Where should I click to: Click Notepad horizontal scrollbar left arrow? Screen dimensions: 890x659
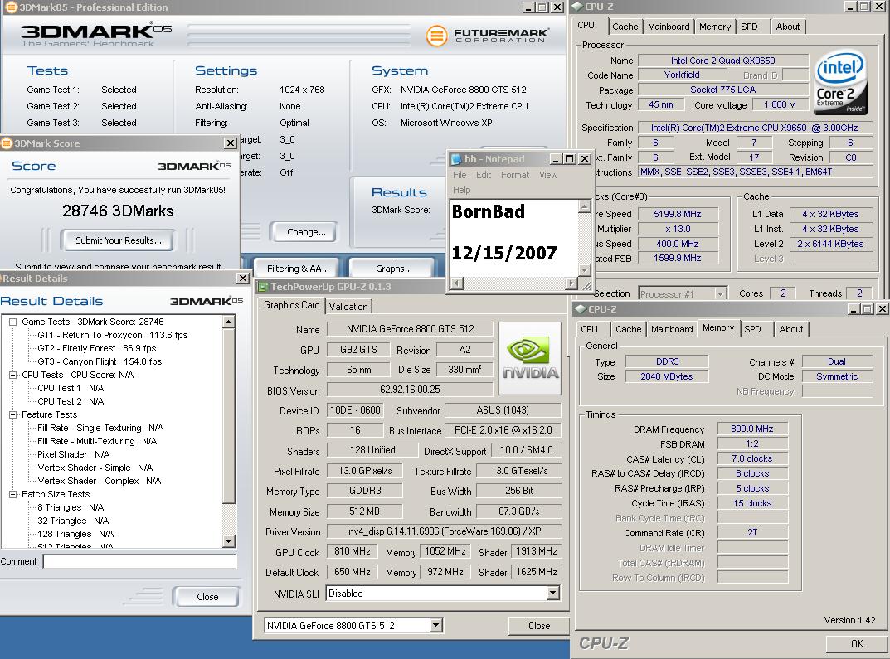[x=457, y=283]
